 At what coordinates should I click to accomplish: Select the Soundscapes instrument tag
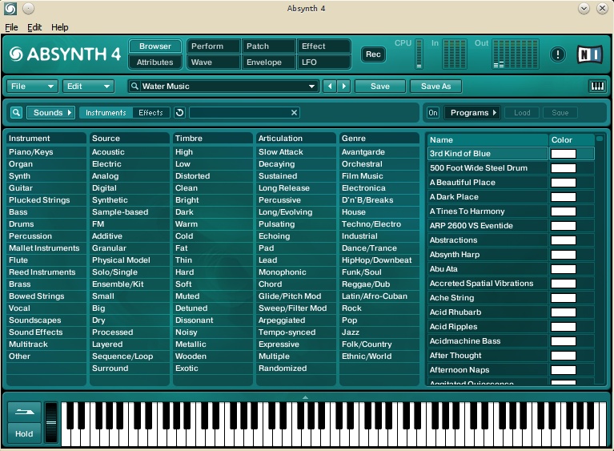click(x=46, y=320)
